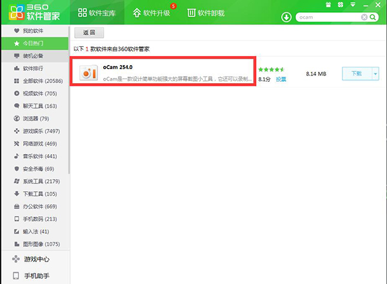Switch to the 软件卸载 tab
The image size is (387, 284).
pyautogui.click(x=205, y=13)
